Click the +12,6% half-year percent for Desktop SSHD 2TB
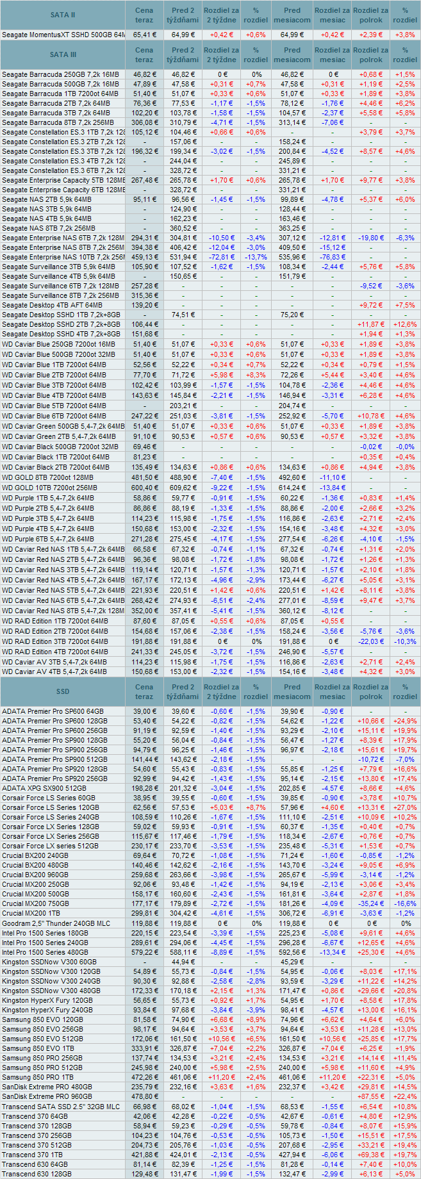421x1179 pixels. point(405,324)
